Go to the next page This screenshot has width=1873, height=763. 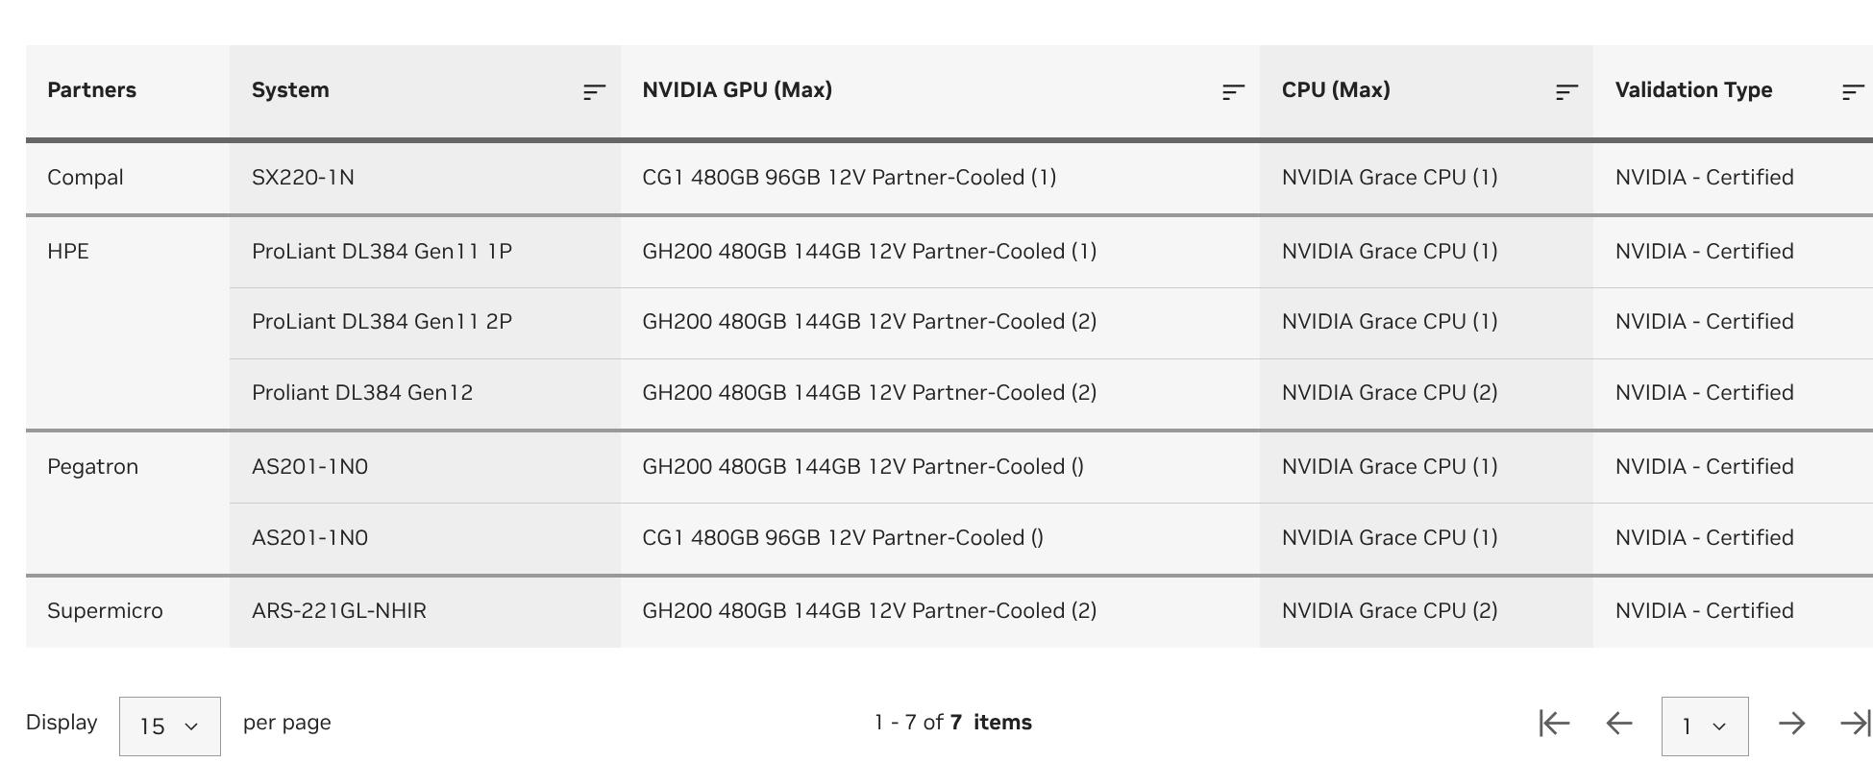pos(1791,722)
